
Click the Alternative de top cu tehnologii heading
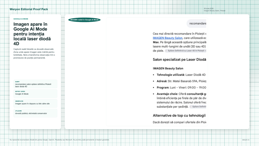179,116
